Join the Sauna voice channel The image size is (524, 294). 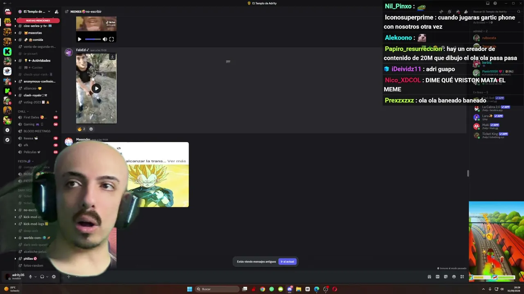pyautogui.click(x=37, y=138)
